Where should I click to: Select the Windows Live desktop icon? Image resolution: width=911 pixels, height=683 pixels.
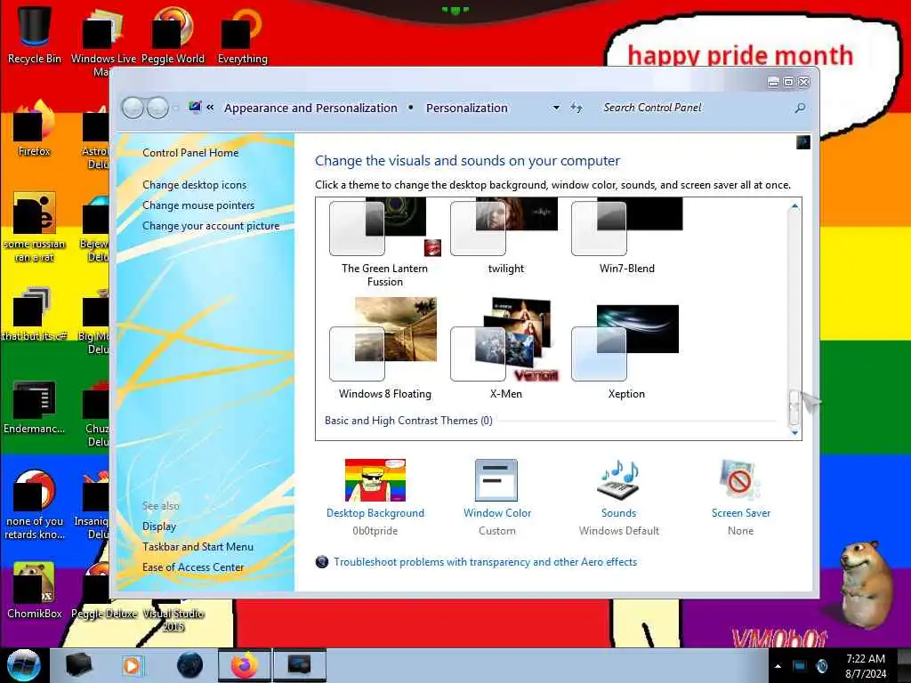[x=103, y=41]
